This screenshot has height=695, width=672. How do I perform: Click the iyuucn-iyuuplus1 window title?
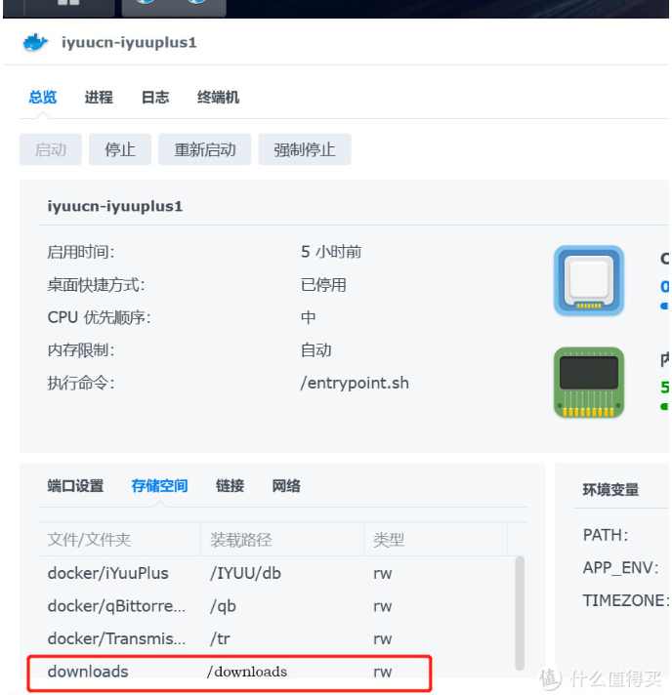pos(129,43)
